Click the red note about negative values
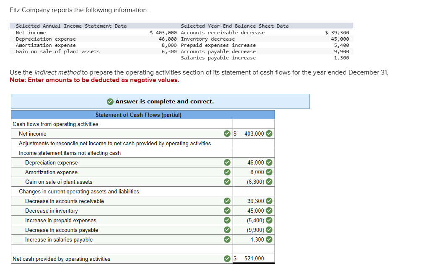 tap(94, 80)
